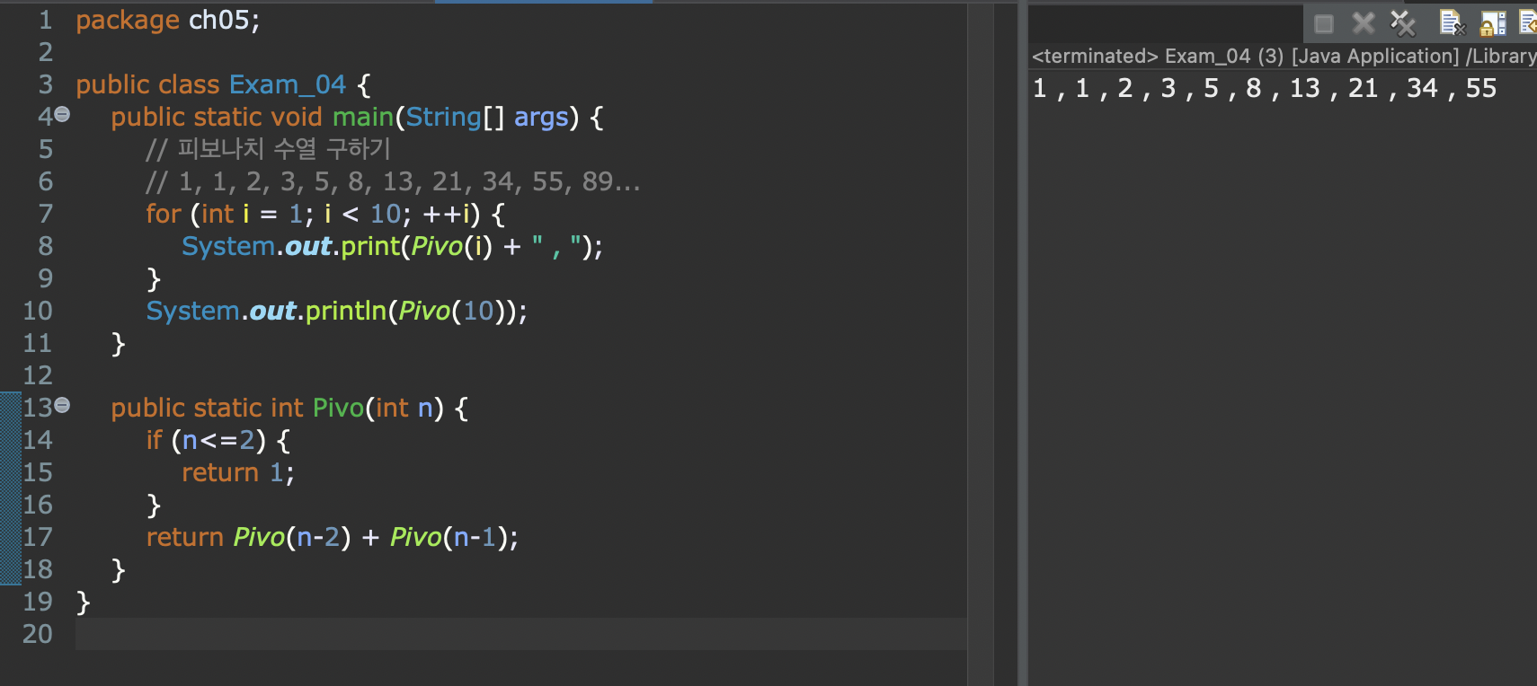This screenshot has width=1537, height=686.
Task: Click 'return 1;' on line 15
Action: click(x=238, y=472)
